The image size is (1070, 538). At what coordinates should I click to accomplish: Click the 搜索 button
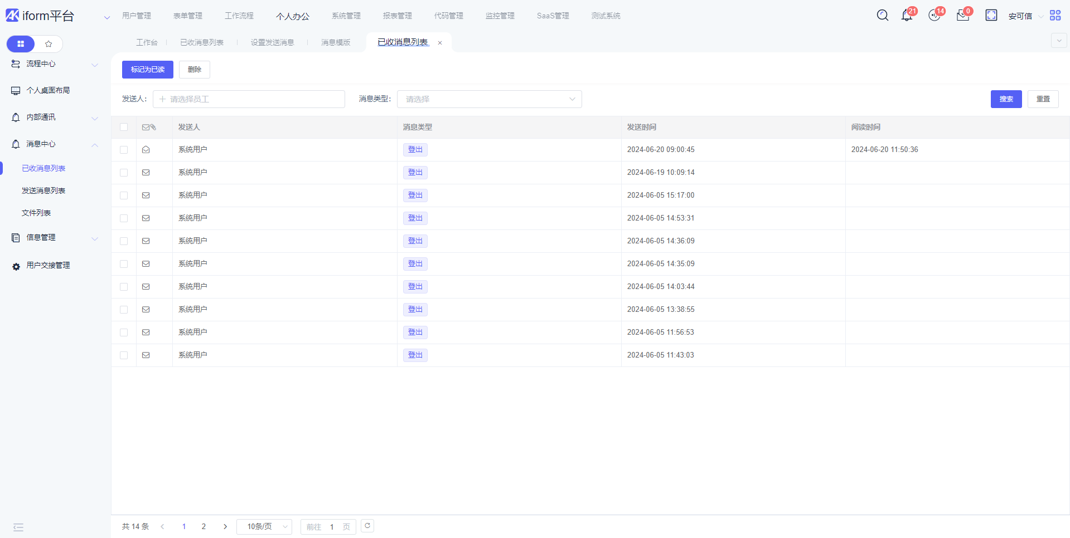pyautogui.click(x=1006, y=99)
